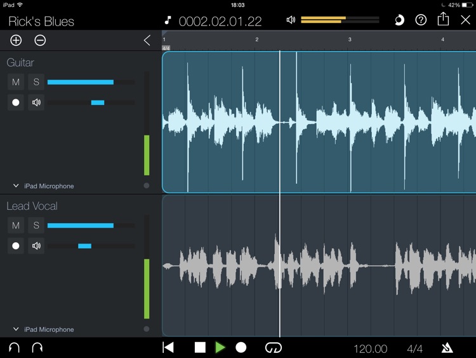
Task: Arm the Guitar track for recording
Action: click(16, 102)
